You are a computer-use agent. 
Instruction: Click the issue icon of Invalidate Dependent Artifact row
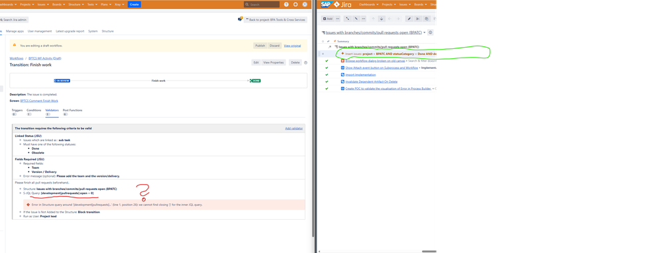click(342, 81)
